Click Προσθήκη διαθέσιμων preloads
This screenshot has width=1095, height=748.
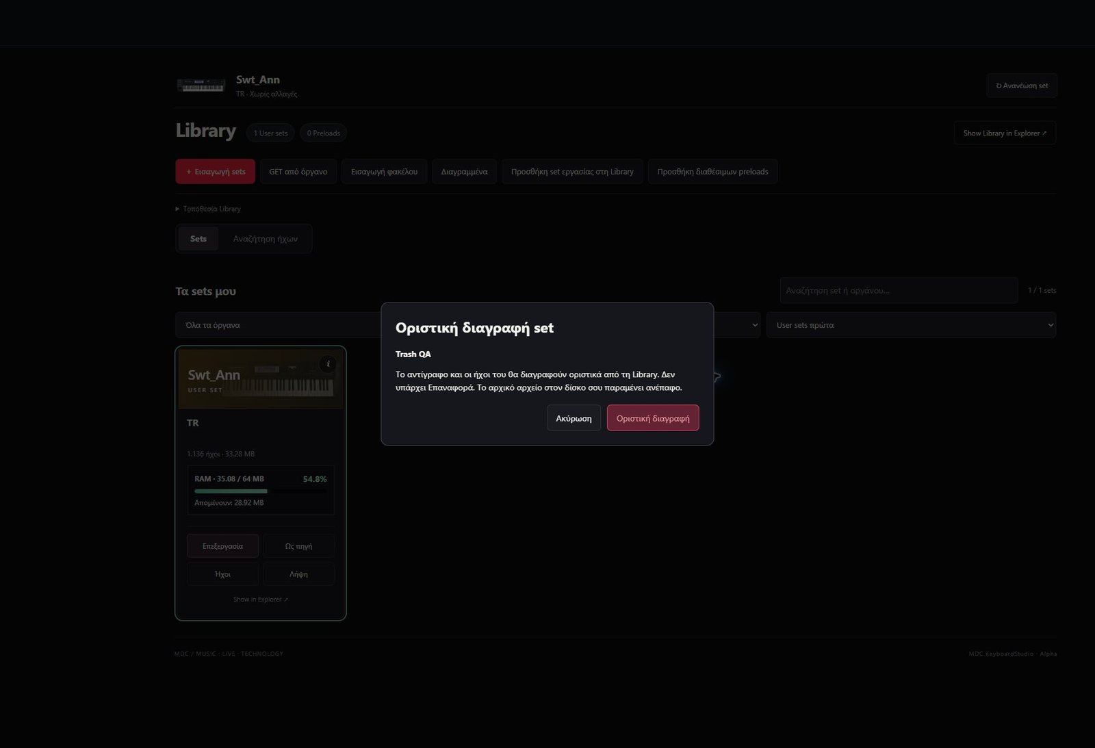point(712,172)
